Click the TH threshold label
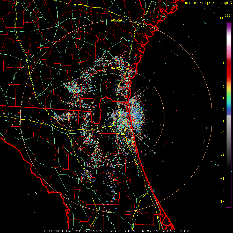The height and width of the screenshot is (233, 233). (222, 201)
